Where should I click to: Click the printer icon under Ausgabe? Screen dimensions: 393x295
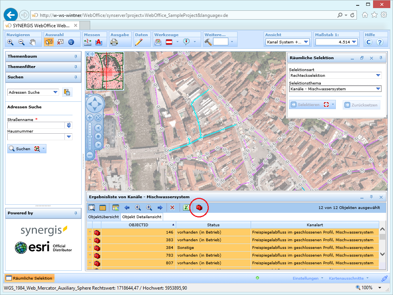click(x=114, y=42)
